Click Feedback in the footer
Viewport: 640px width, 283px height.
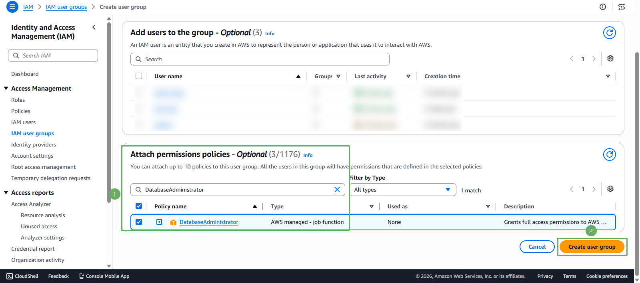pyautogui.click(x=58, y=276)
